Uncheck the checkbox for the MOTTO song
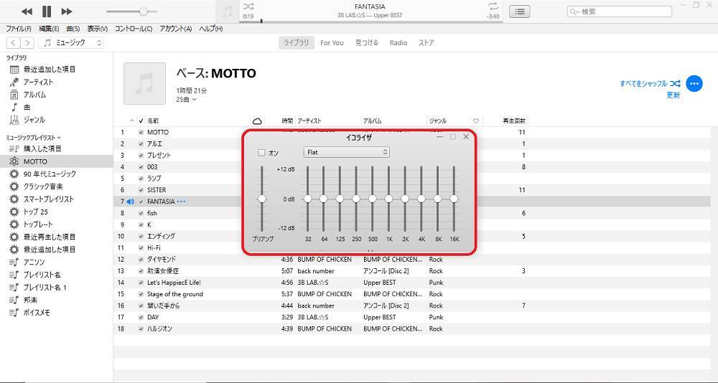The width and height of the screenshot is (718, 383). (141, 133)
